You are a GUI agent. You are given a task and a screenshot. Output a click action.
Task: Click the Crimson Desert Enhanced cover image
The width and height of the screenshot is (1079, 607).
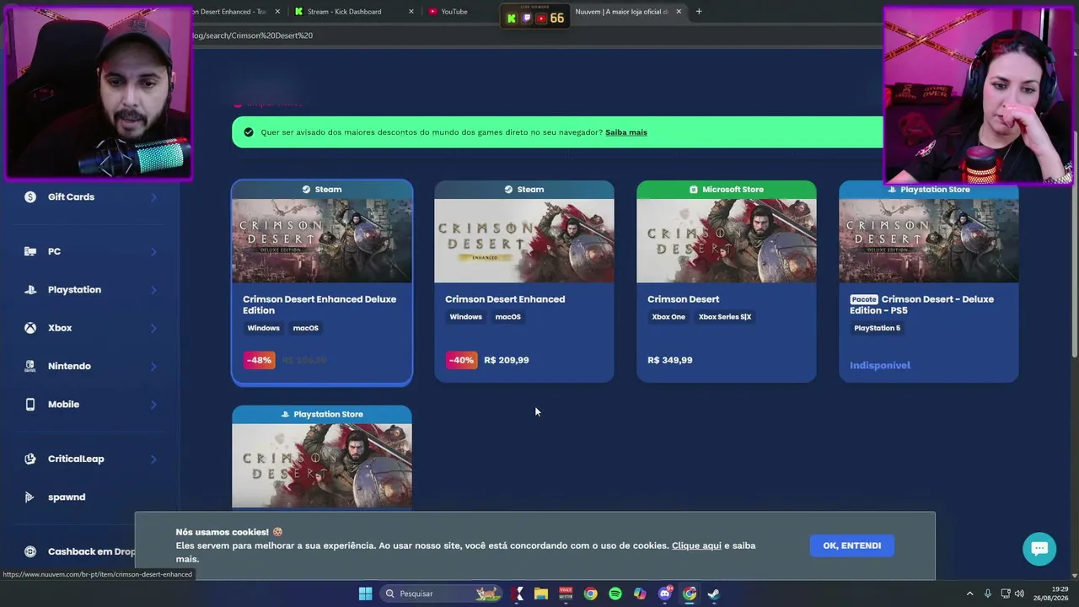524,240
